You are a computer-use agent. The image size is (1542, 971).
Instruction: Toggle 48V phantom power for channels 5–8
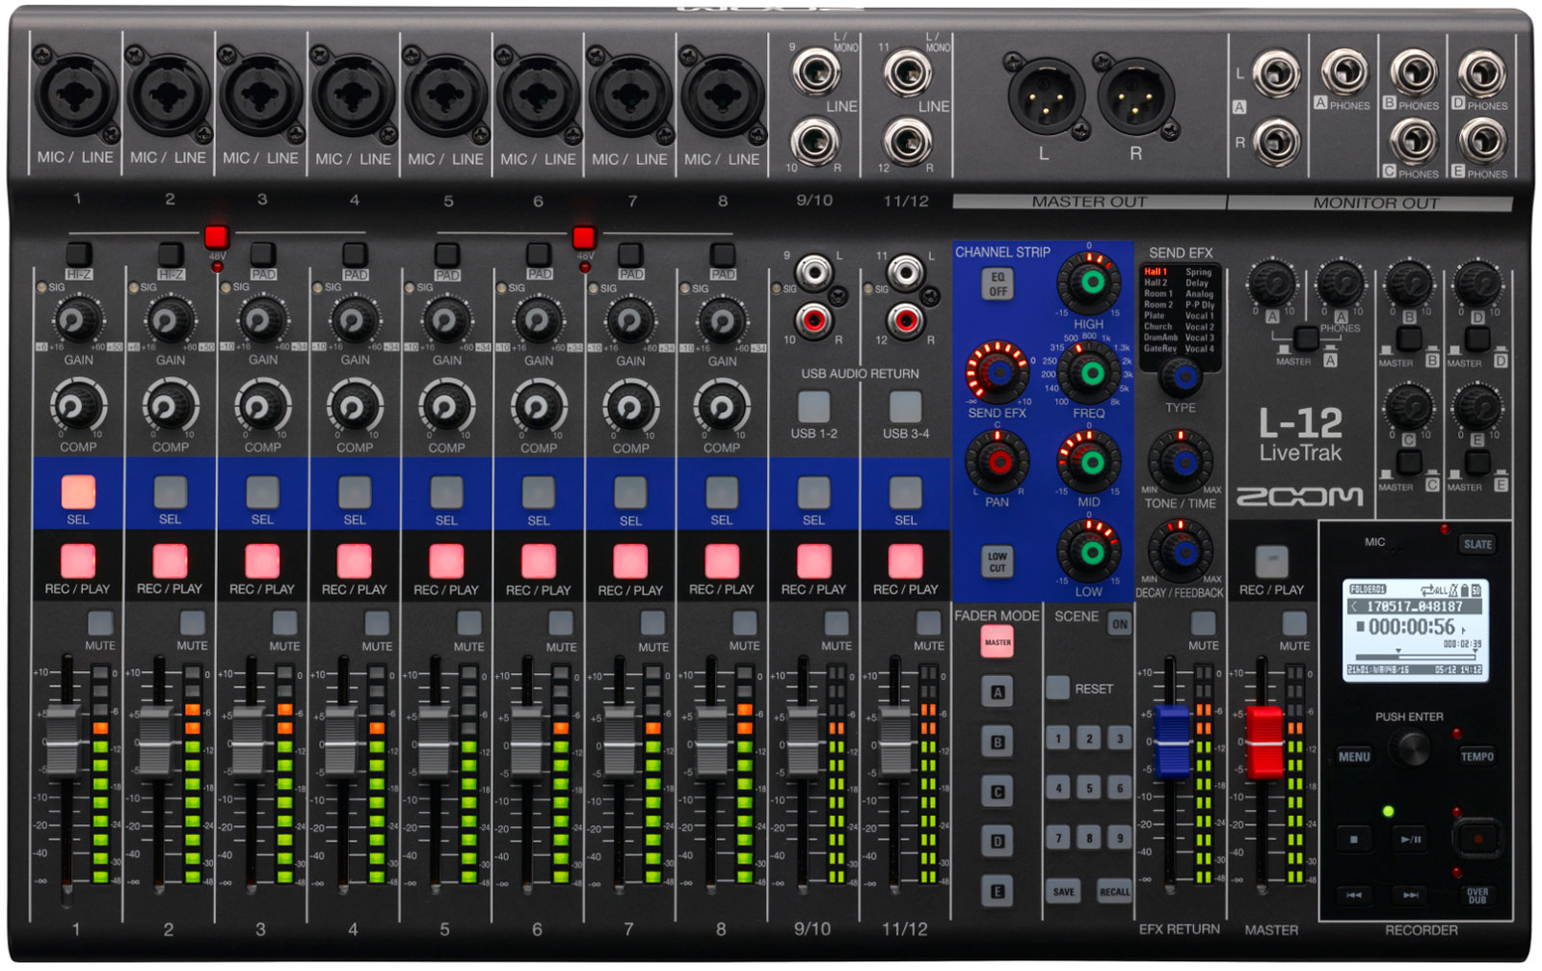583,236
